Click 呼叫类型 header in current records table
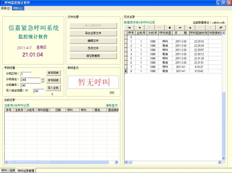This screenshot has height=173, width=232. [x=43, y=110]
